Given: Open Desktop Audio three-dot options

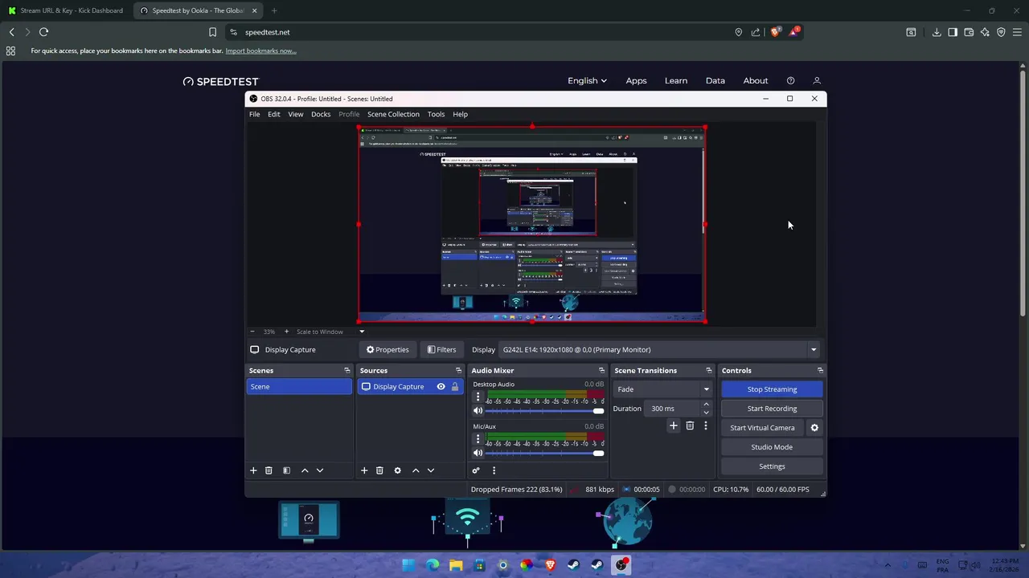Looking at the screenshot, I should pyautogui.click(x=478, y=397).
